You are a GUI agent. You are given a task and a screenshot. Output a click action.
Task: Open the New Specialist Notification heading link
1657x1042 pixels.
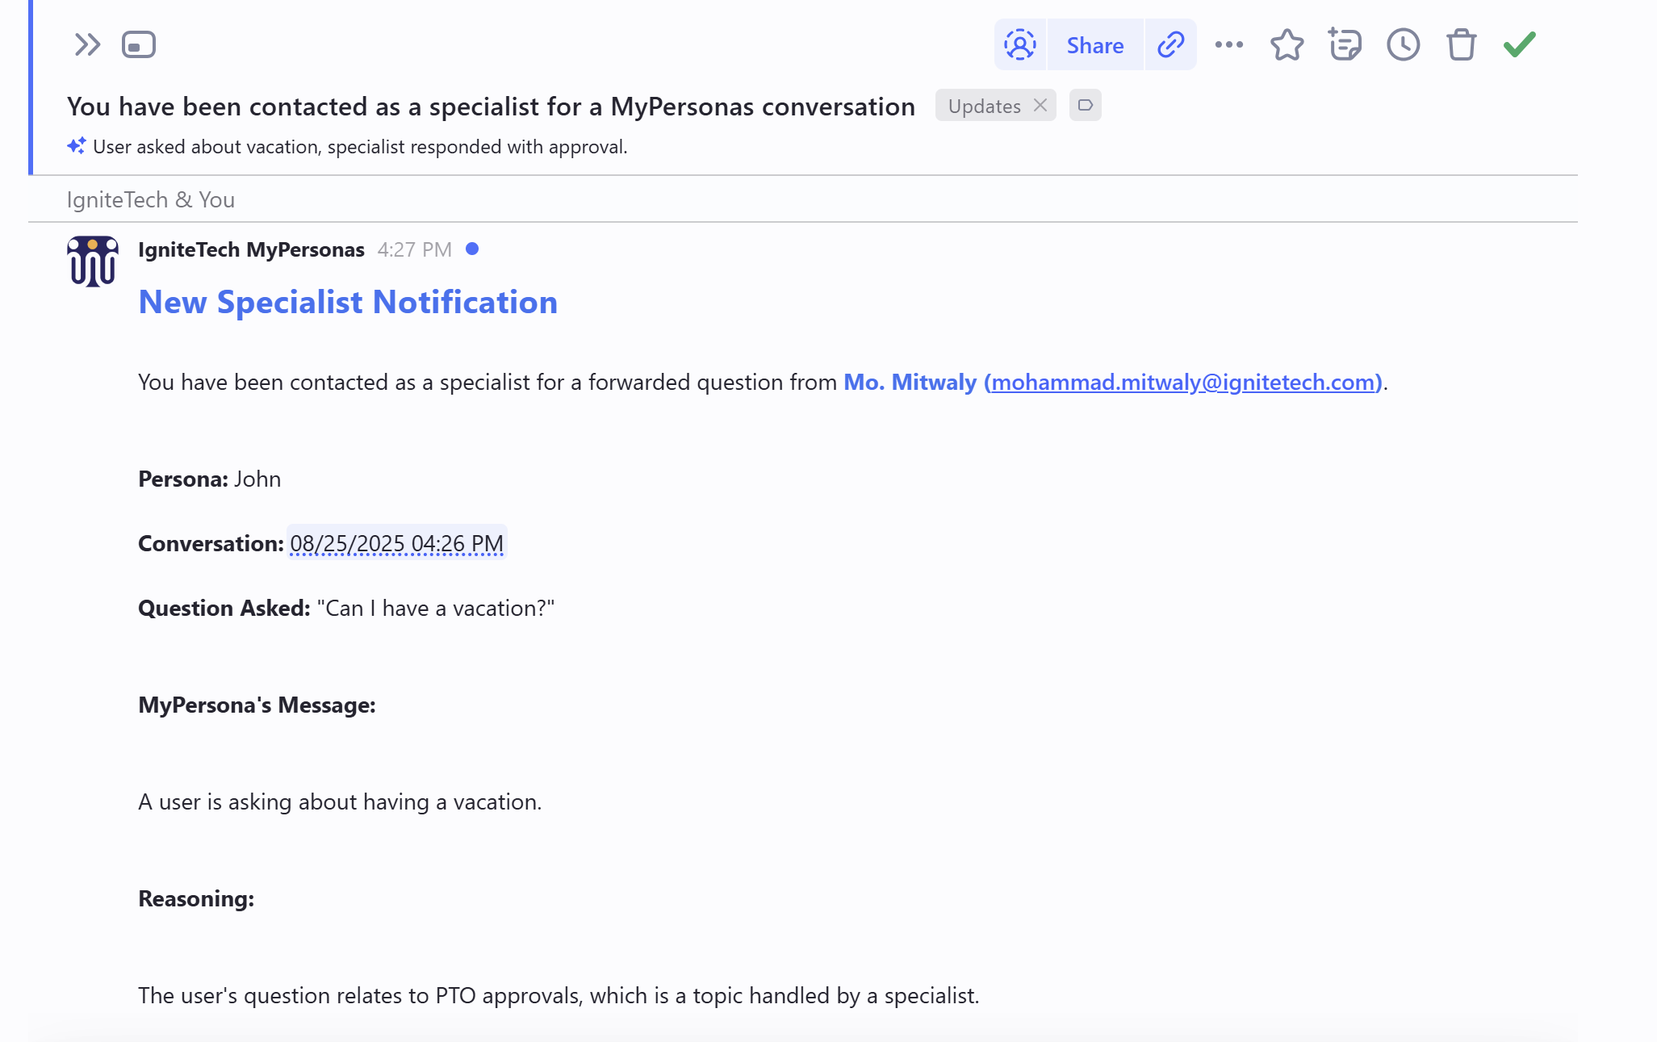(x=348, y=302)
